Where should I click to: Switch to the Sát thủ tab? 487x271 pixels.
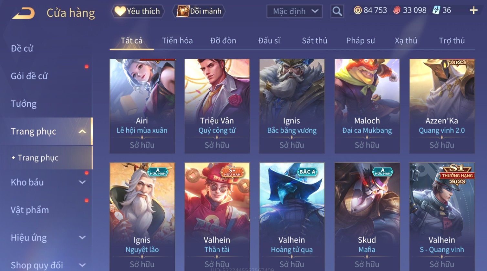[x=315, y=41]
